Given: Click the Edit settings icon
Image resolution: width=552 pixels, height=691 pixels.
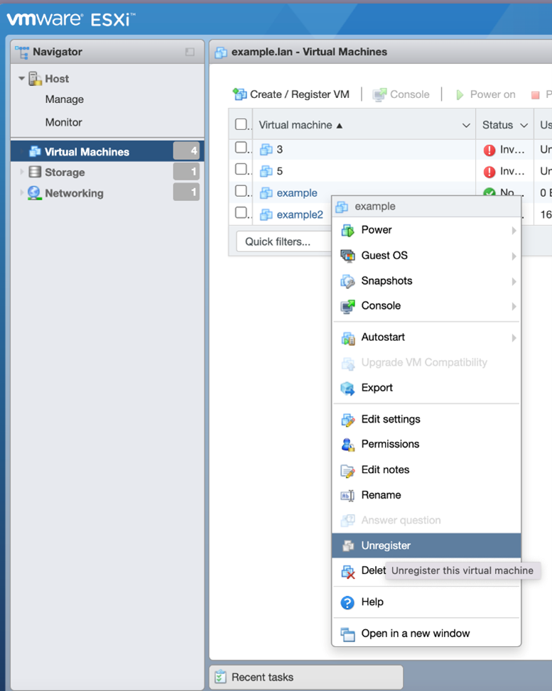Looking at the screenshot, I should (x=347, y=420).
